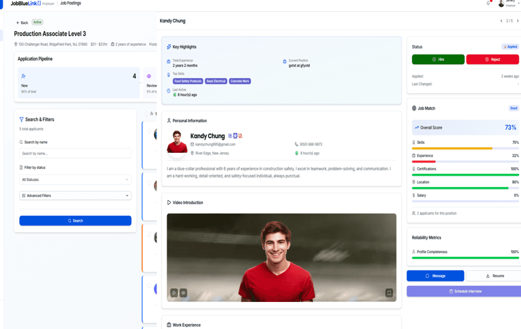Click the Good job match badge
Image resolution: width=521 pixels, height=329 pixels.
coord(514,108)
